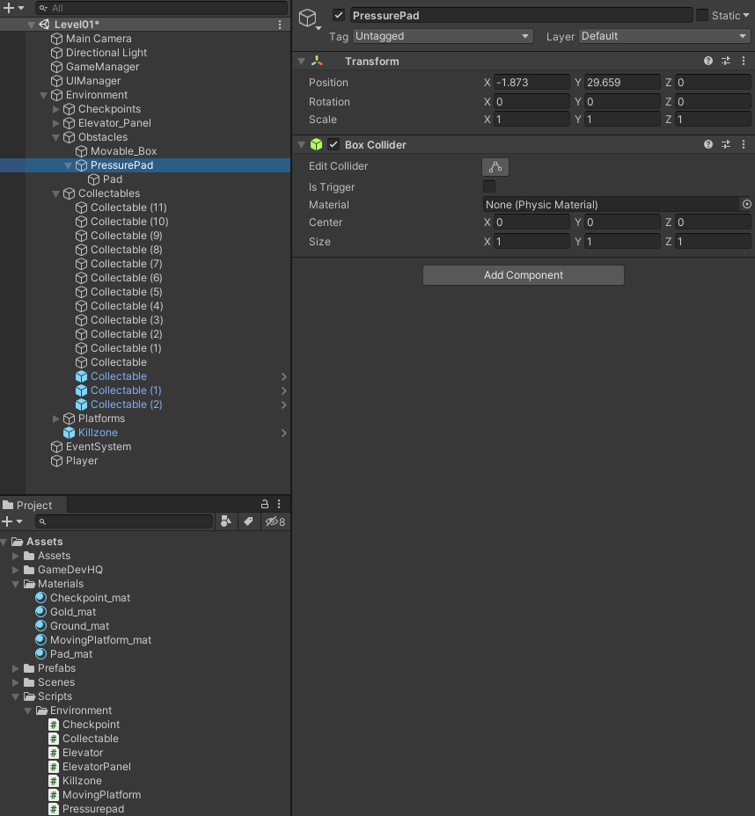The image size is (755, 816).
Task: Click the Collider Size X field
Action: (x=531, y=242)
